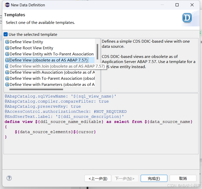202x189 pixels.
Task: Click the @AccessControl.authorizationCheck line in preview
Action: 66,112
